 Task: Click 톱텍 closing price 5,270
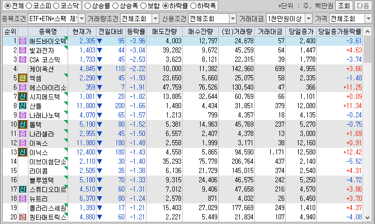(307, 125)
